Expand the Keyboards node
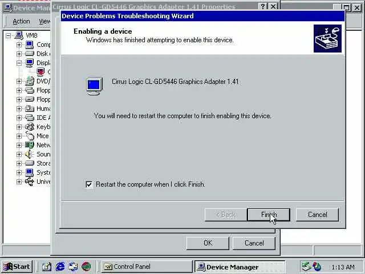The height and width of the screenshot is (274, 365). 19,127
